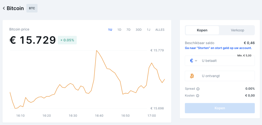Click the € 15.729 price value
Viewport: 262px width, 125px height.
32,40
